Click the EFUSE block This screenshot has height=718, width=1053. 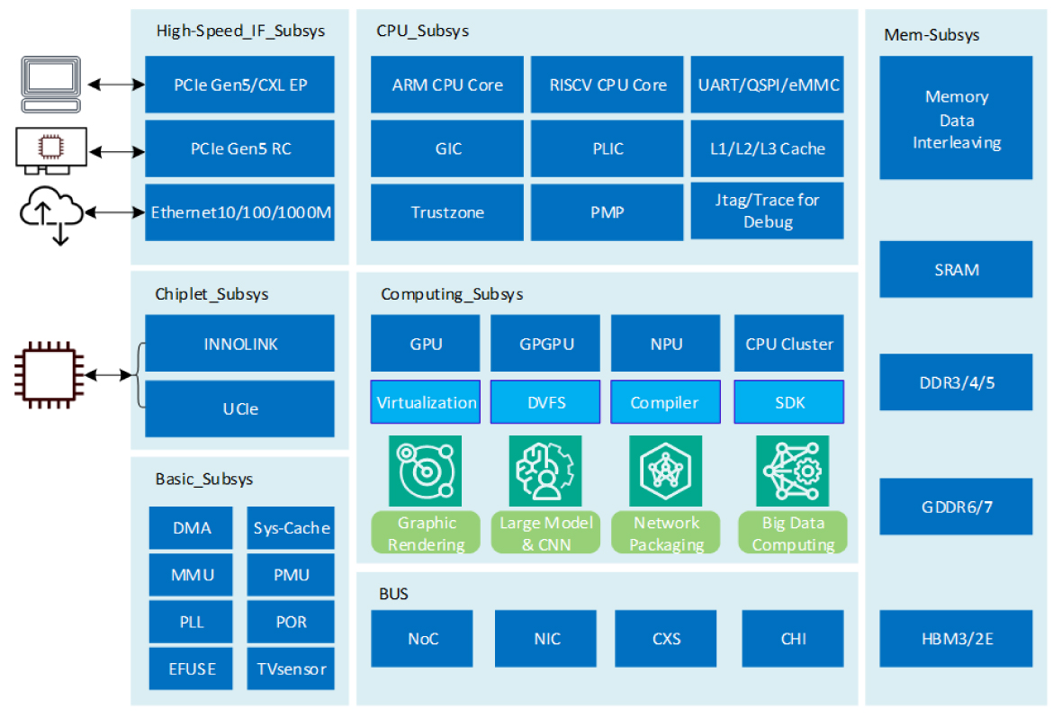[x=191, y=669]
